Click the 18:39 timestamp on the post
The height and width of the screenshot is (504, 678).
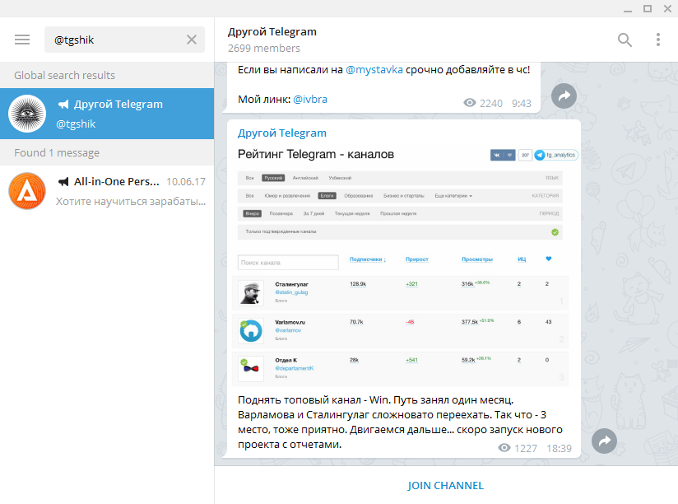click(559, 448)
